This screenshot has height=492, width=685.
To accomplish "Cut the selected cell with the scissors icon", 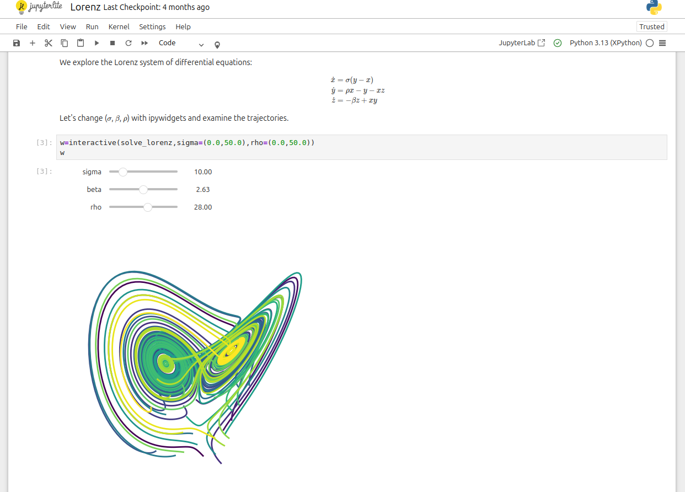I will point(49,43).
